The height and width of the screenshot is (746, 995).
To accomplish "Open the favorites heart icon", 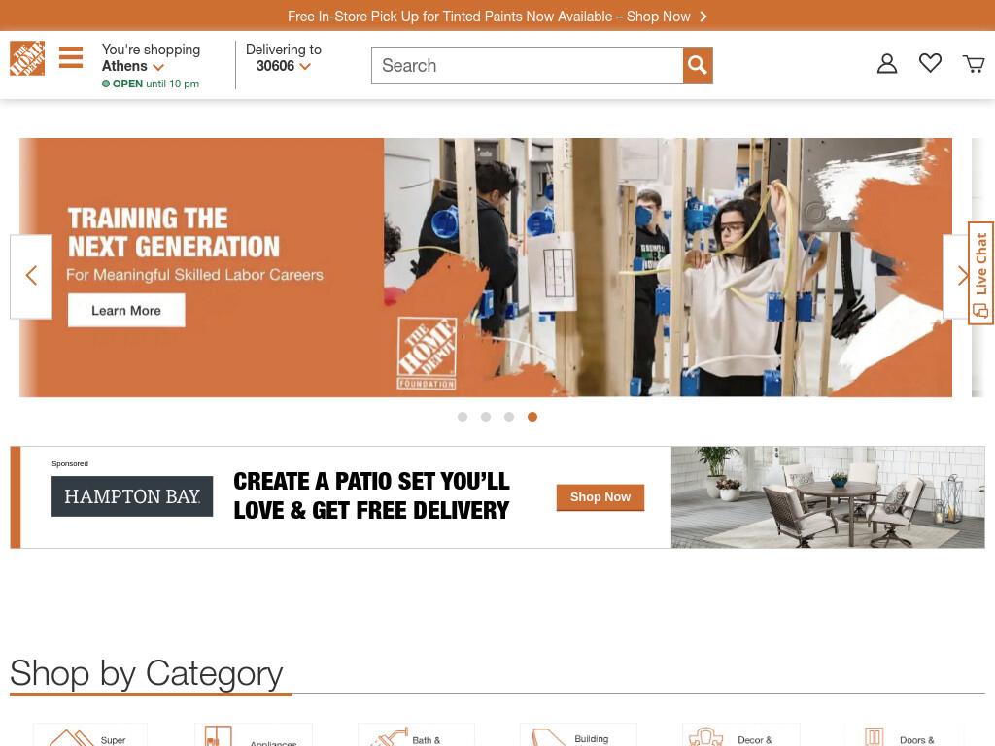I will tap(930, 63).
